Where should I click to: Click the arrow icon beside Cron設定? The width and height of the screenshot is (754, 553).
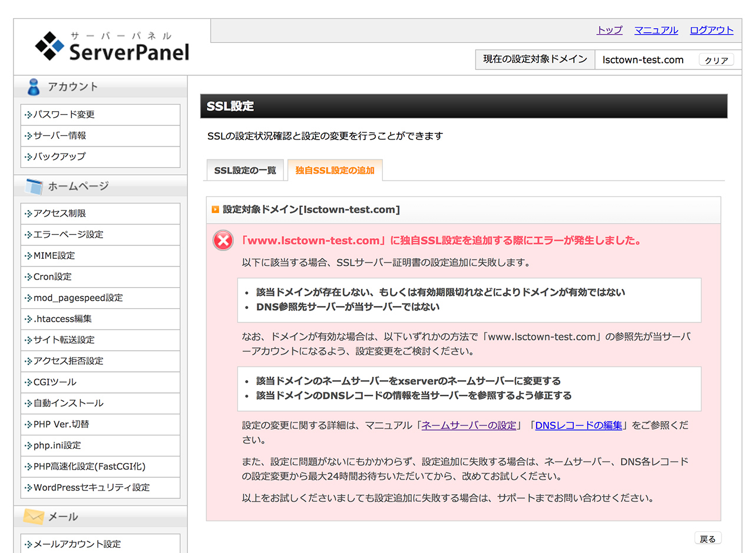click(x=28, y=277)
